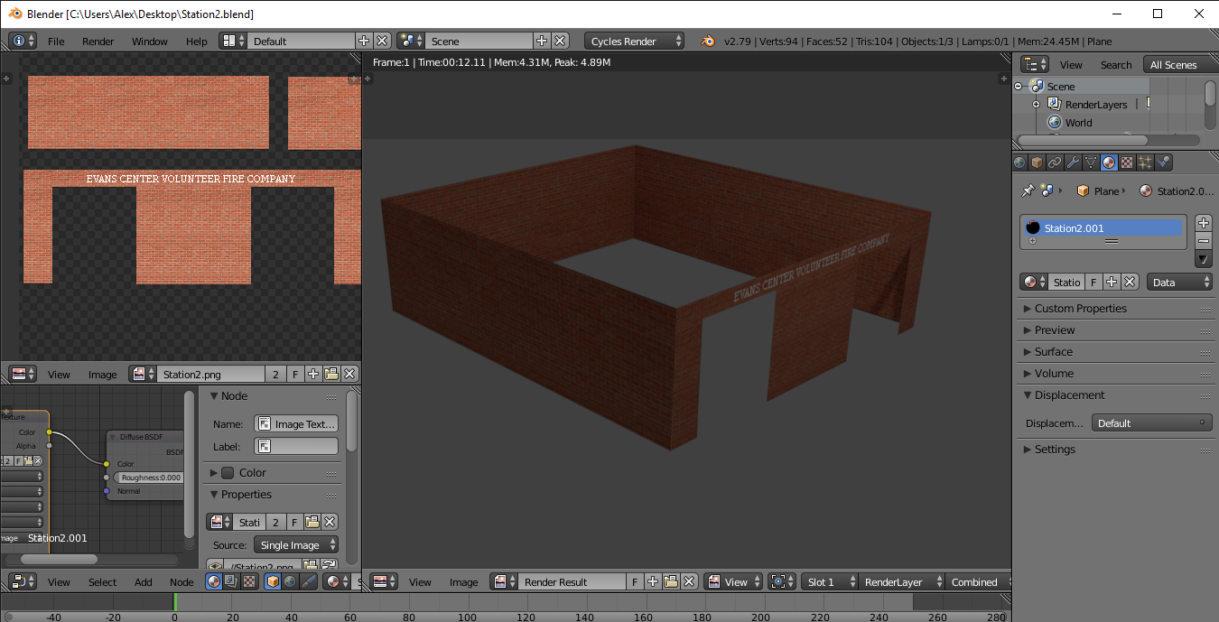The height and width of the screenshot is (622, 1219).
Task: Switch to the Particles properties tab
Action: pos(1145,162)
